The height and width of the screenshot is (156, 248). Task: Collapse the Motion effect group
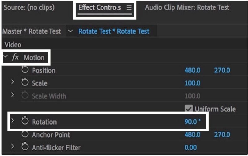(x=6, y=56)
